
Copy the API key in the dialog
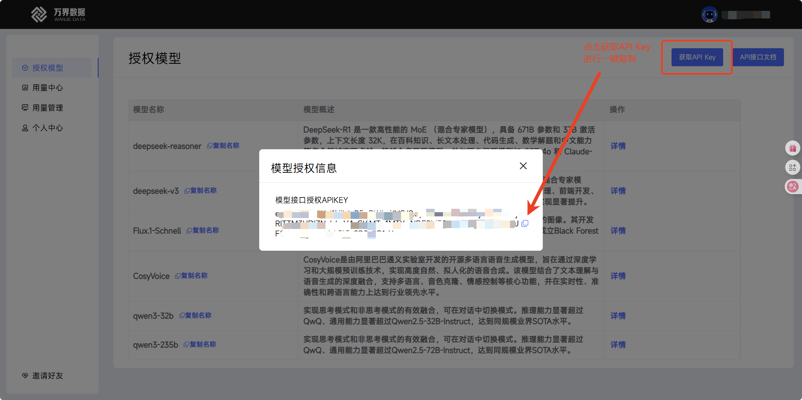[525, 223]
